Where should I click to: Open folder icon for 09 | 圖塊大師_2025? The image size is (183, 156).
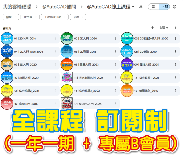click(127, 65)
